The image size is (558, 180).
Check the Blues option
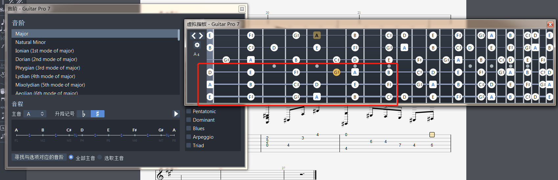tap(189, 129)
